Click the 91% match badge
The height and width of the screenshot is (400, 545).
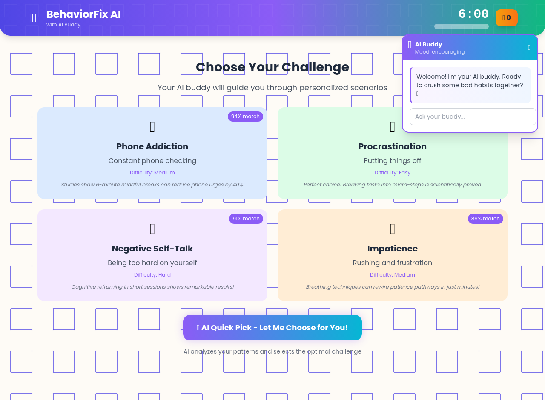[246, 218]
